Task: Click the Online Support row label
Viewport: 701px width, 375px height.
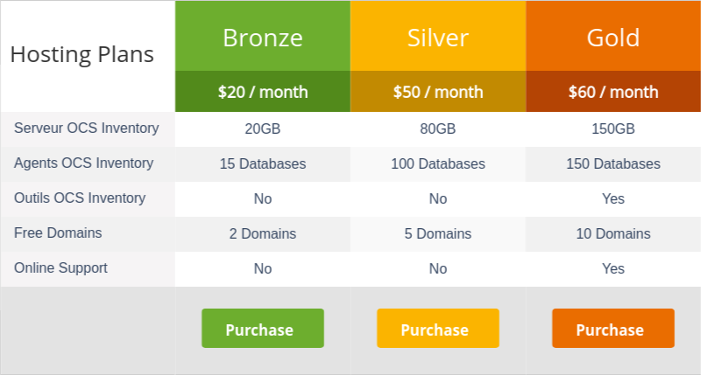Action: (60, 268)
